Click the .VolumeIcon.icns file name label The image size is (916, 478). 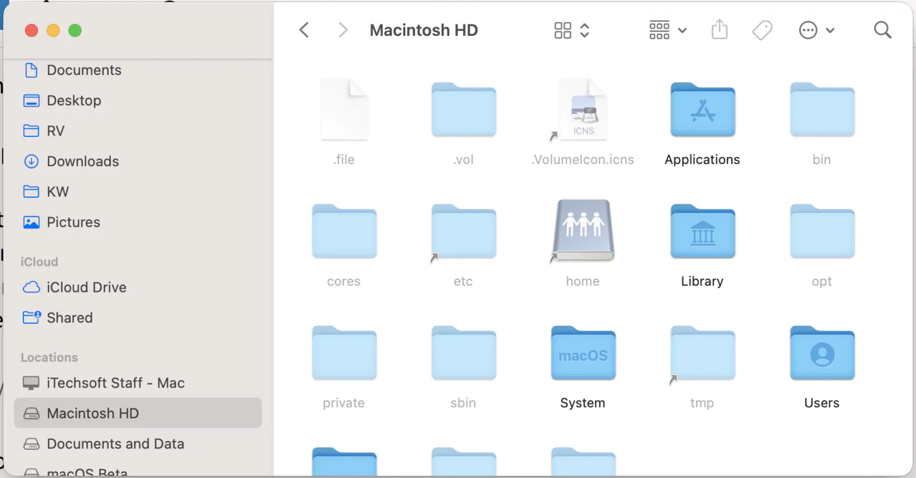583,160
